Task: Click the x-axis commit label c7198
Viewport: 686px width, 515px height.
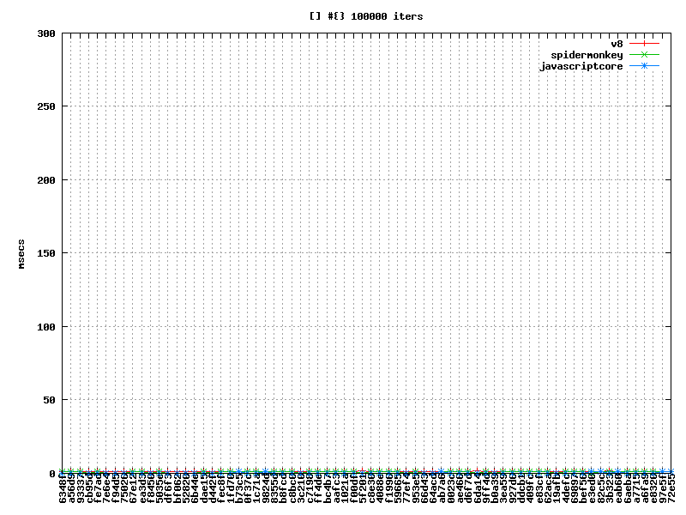Action: point(310,488)
